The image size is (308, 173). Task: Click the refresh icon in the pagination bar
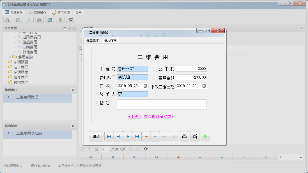[x=146, y=149]
